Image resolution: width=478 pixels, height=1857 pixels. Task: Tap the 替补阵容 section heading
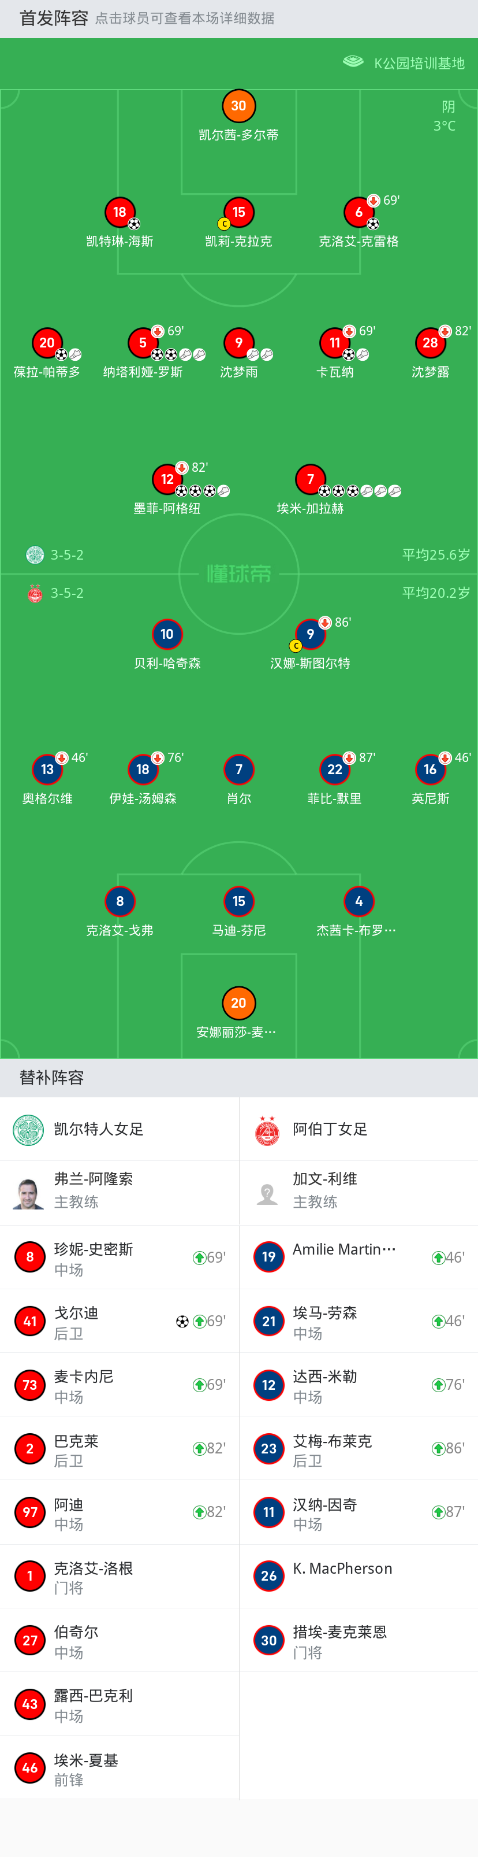tap(52, 1078)
